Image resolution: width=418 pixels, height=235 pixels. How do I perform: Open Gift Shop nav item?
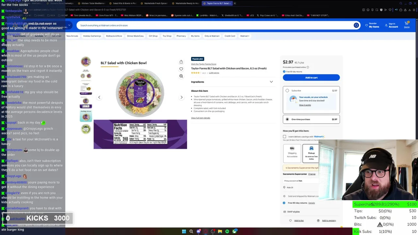153,36
